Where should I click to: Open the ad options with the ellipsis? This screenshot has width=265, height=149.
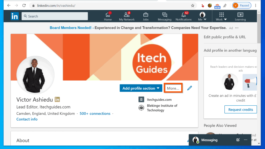pyautogui.click(x=237, y=28)
